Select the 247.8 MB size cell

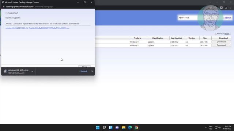pyautogui.click(x=204, y=45)
